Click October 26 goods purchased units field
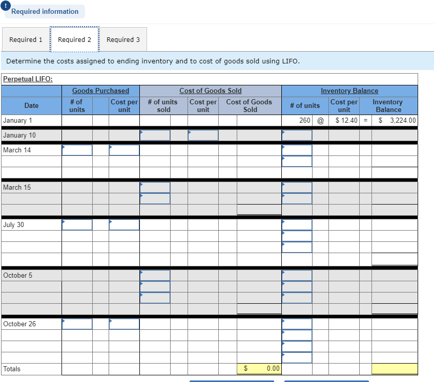The height and width of the screenshot is (382, 434). pyautogui.click(x=77, y=324)
